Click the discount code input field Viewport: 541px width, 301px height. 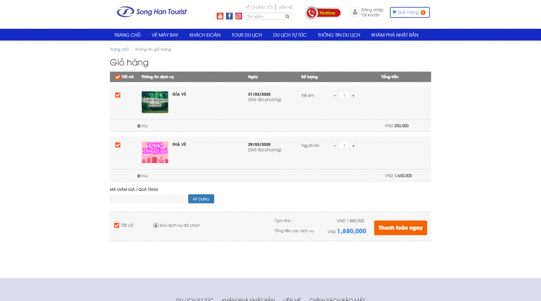[147, 199]
